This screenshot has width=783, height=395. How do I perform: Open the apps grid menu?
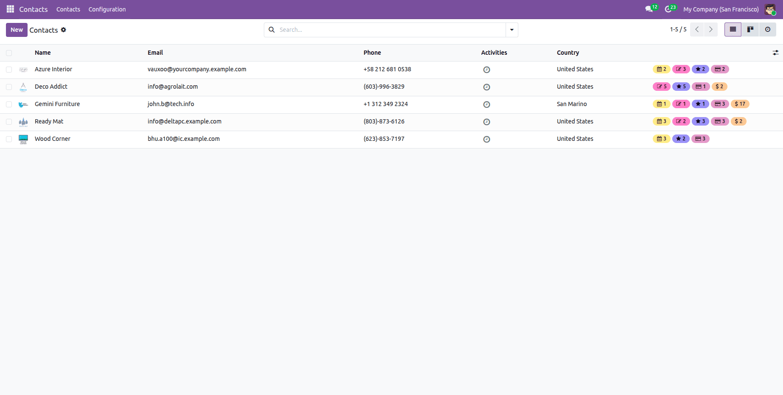[x=9, y=9]
